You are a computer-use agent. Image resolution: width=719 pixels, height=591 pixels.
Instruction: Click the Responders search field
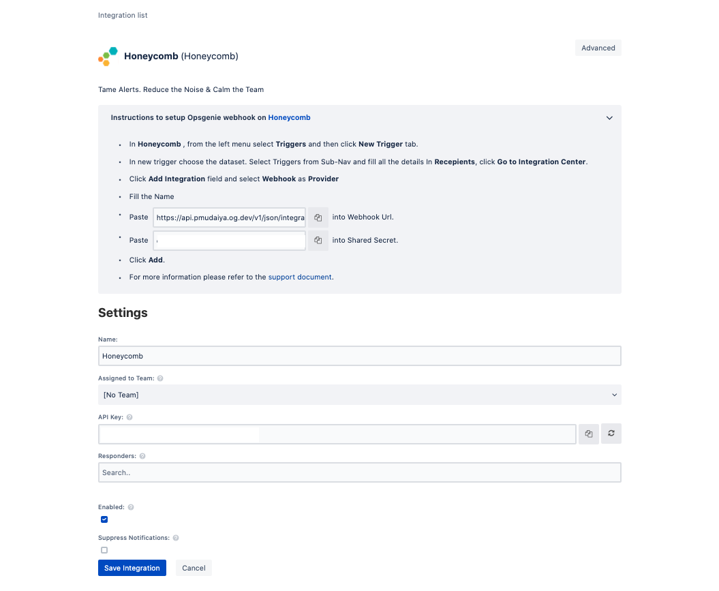(360, 472)
